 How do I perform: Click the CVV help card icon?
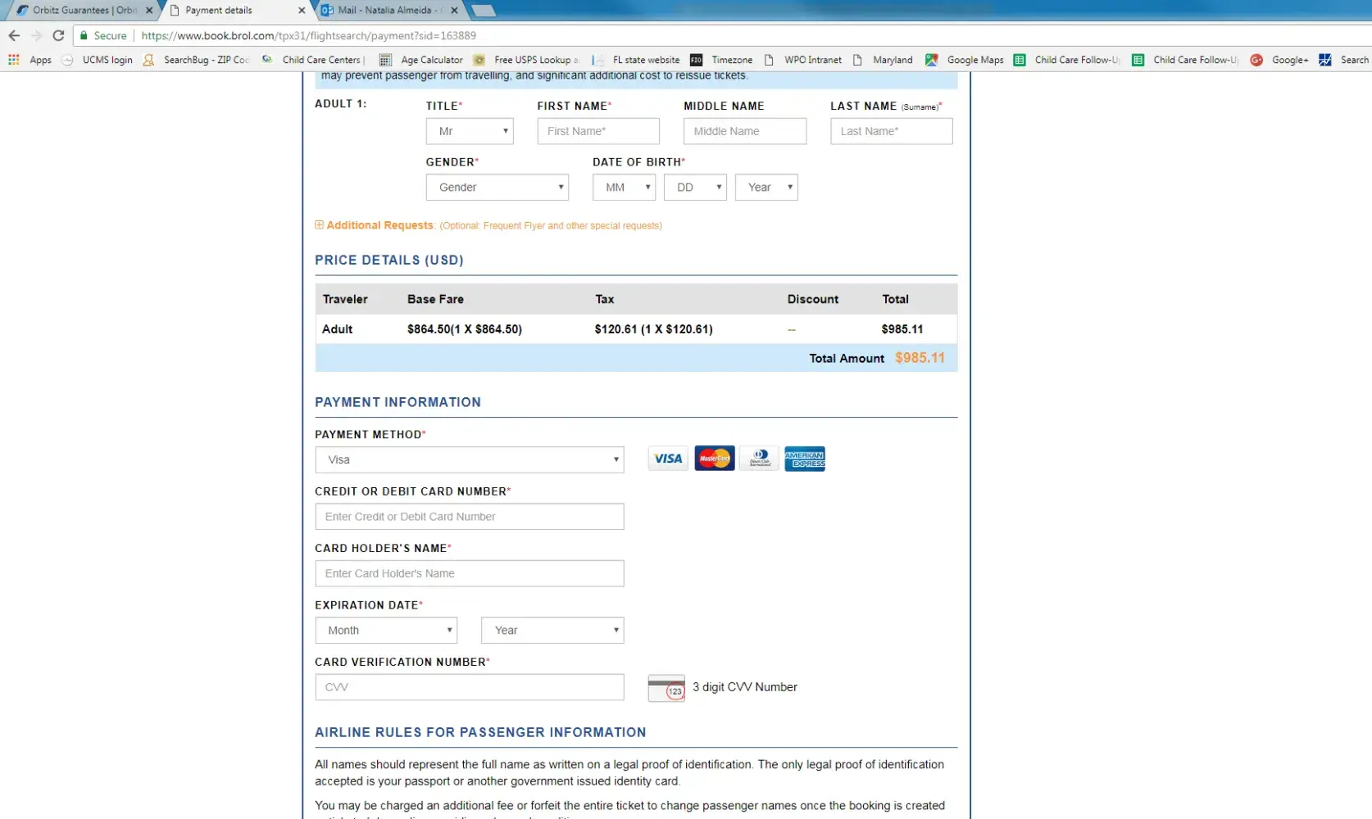(x=666, y=688)
